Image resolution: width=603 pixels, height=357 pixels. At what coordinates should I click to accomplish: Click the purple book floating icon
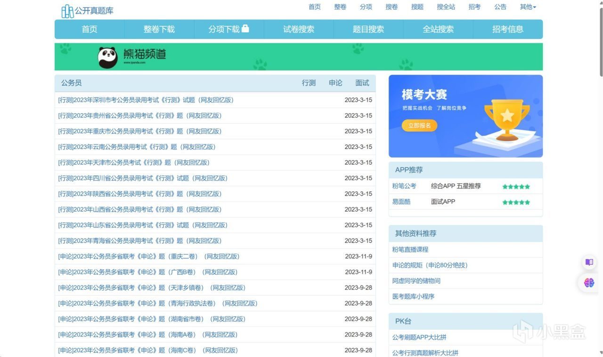coord(589,262)
